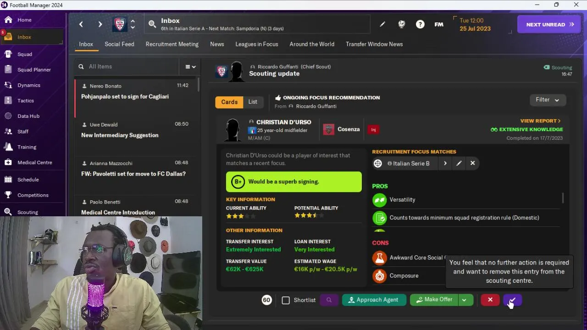Open Squad Planner in sidebar
This screenshot has height=330, width=587.
tap(34, 70)
